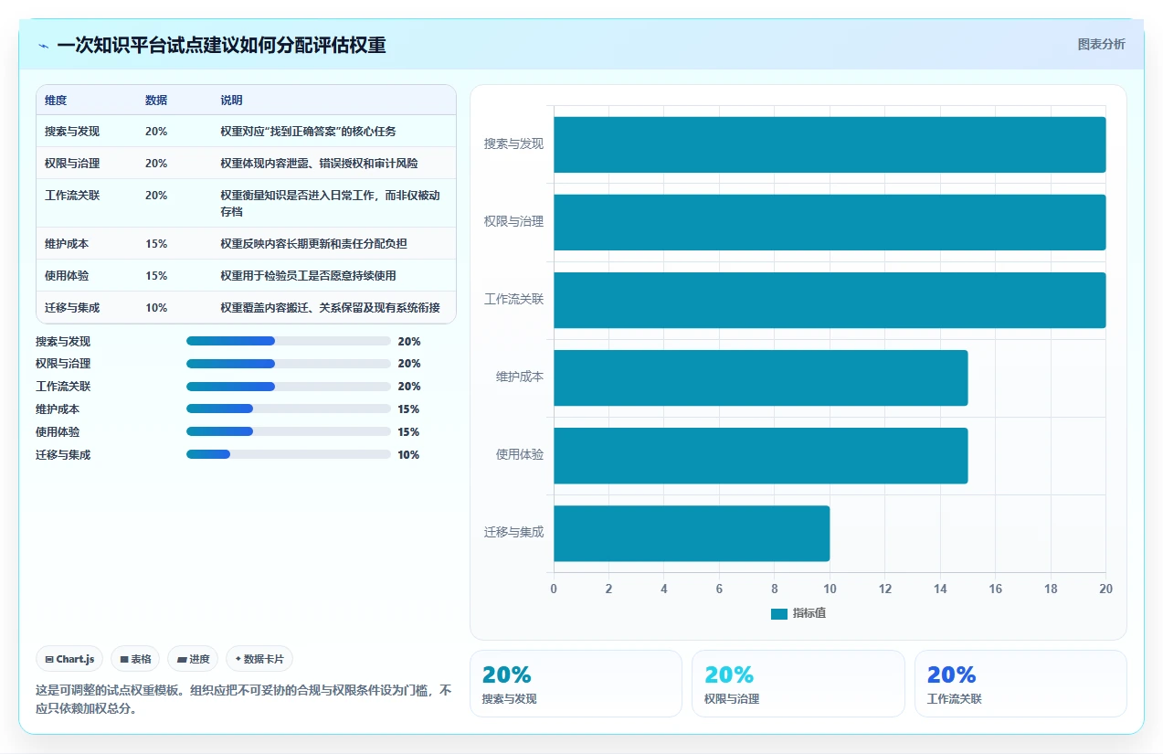Open the 20% 工作流关联 stat card
The height and width of the screenshot is (754, 1163).
(1020, 684)
